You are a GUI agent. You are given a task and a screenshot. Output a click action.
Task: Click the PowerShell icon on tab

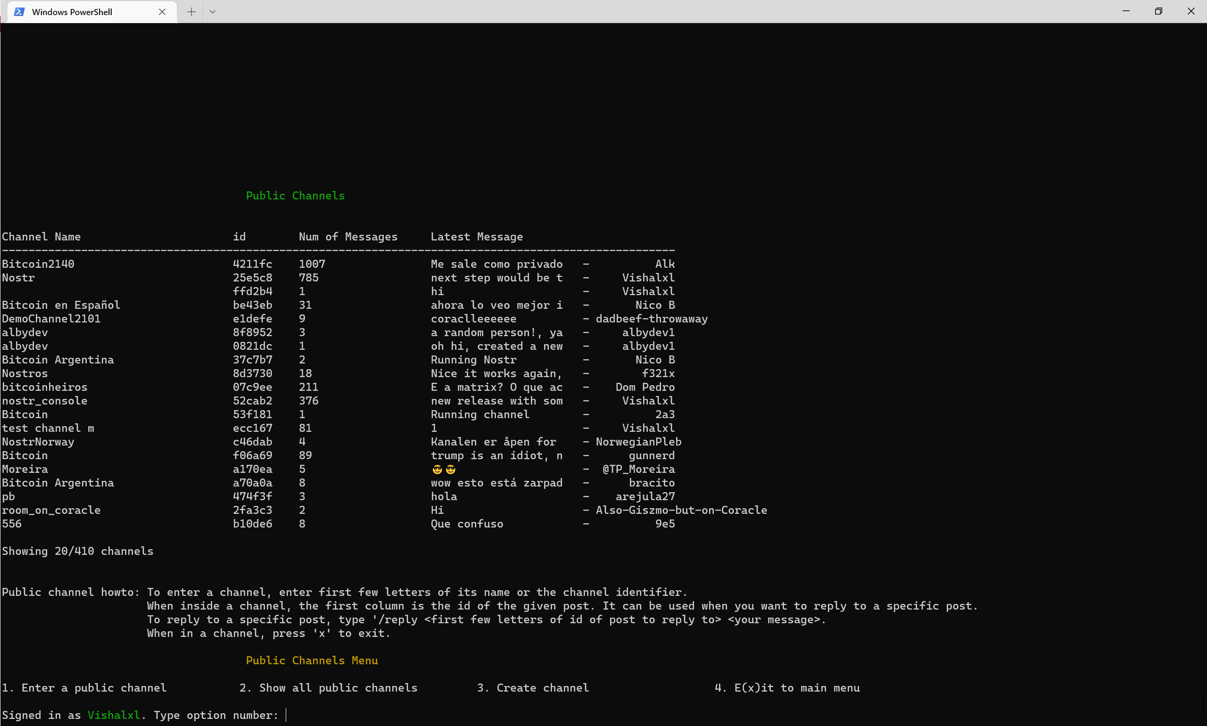tap(20, 12)
